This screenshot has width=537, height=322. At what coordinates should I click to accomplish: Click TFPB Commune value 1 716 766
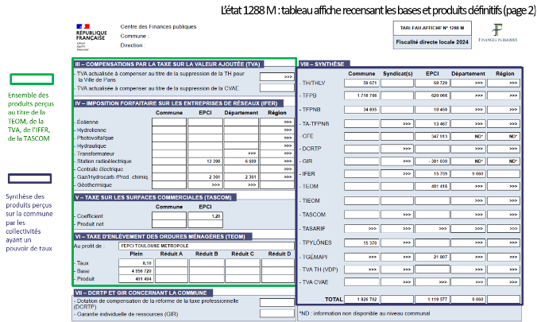361,95
